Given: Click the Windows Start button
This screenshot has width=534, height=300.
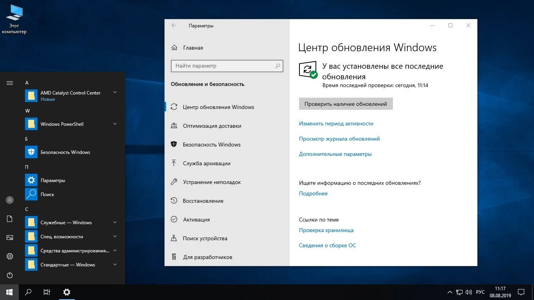Looking at the screenshot, I should pos(9,292).
